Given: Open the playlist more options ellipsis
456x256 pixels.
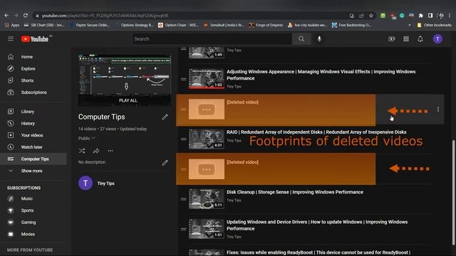Looking at the screenshot, I should point(110,151).
